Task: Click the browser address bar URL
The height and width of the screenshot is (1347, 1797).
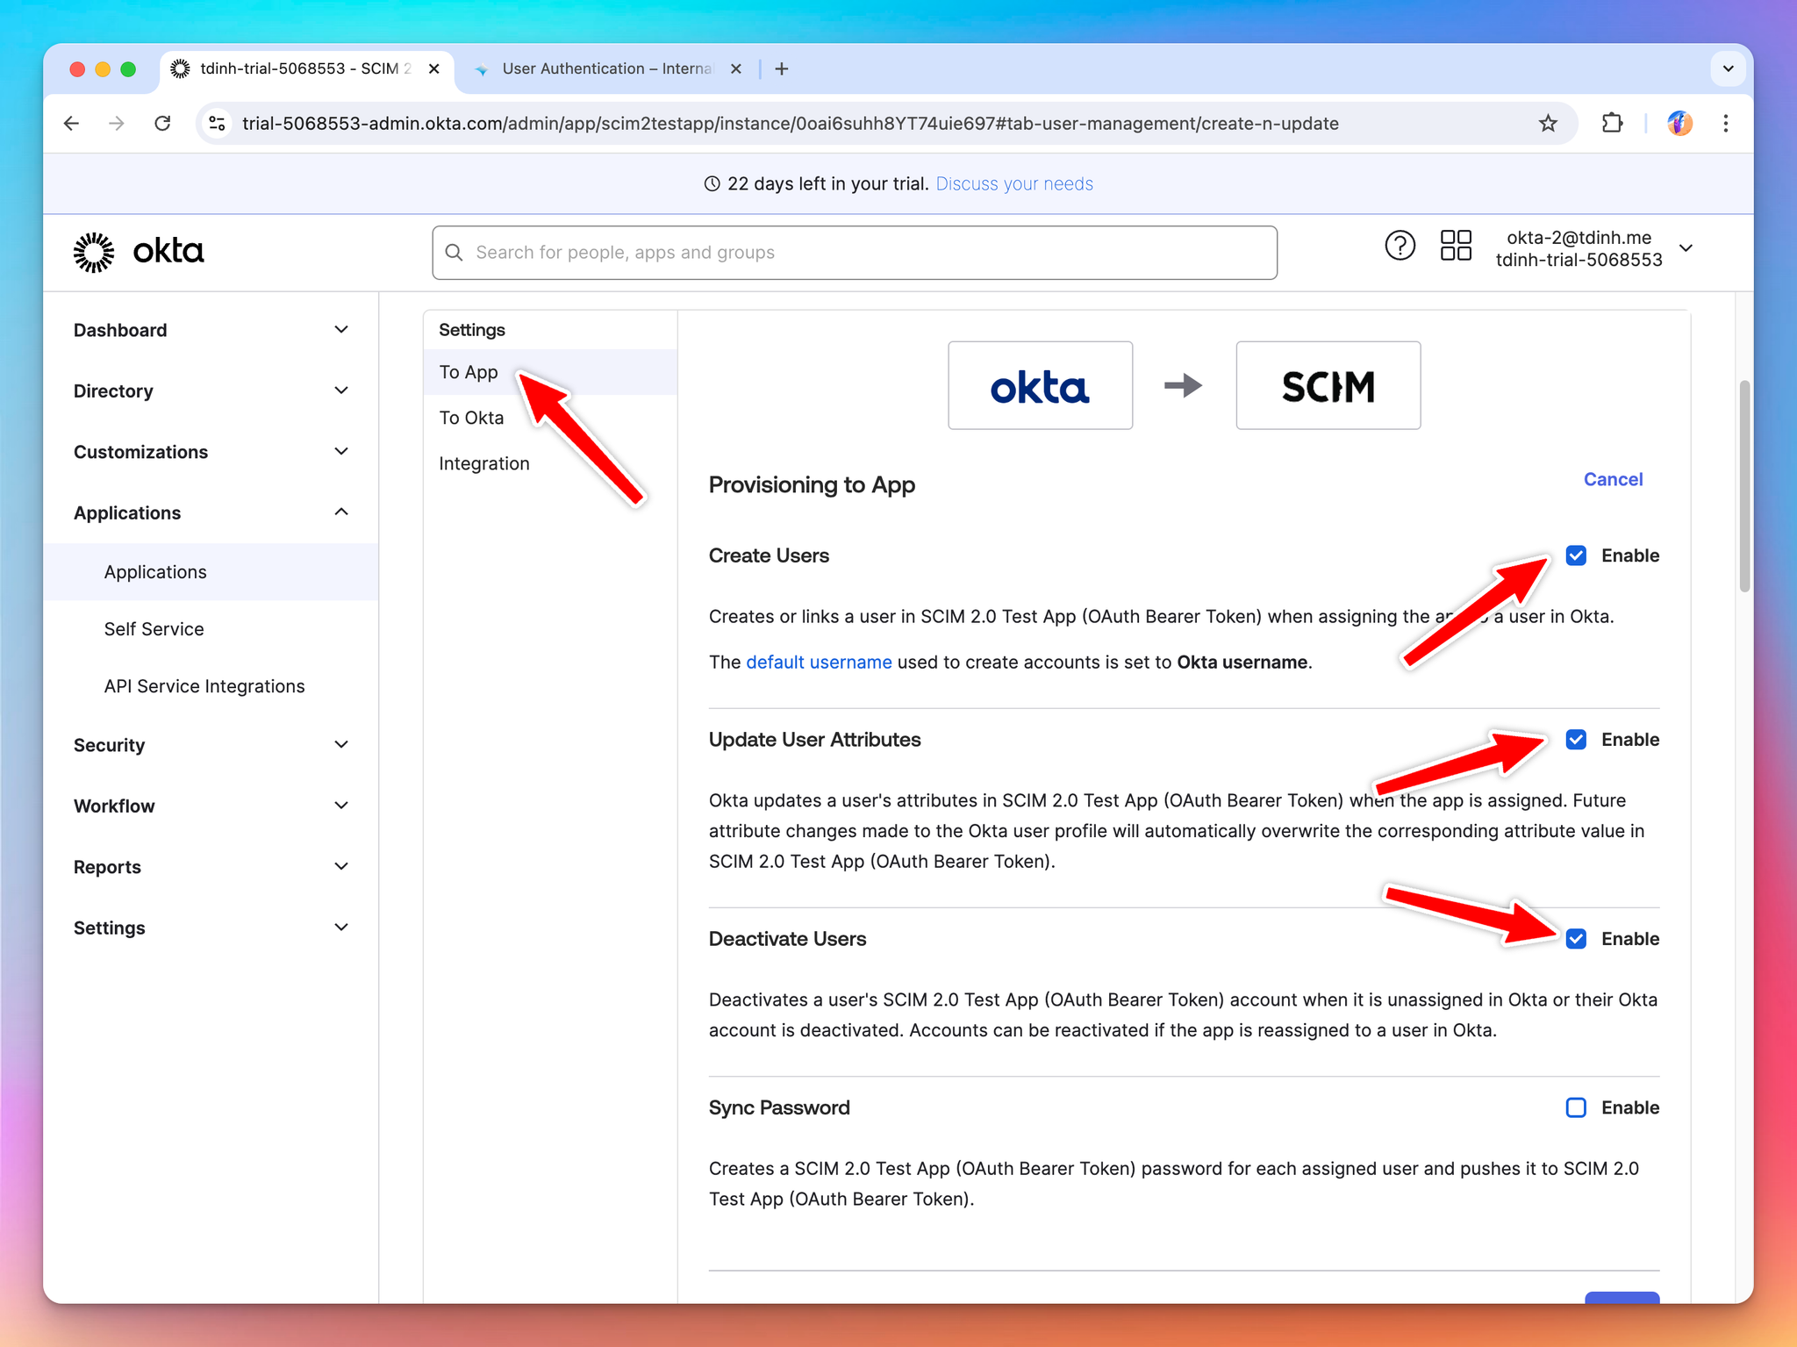Action: pyautogui.click(x=790, y=124)
